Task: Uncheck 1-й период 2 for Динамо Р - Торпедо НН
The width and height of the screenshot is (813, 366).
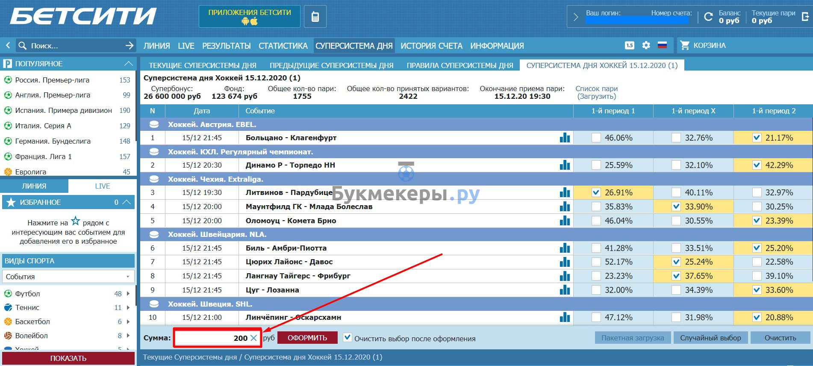Action: (757, 165)
